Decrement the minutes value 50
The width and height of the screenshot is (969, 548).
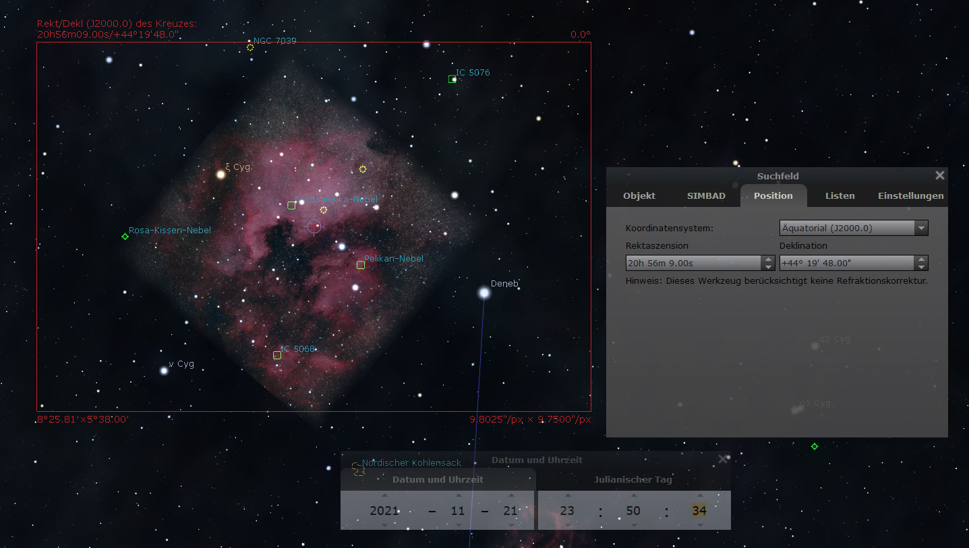633,524
